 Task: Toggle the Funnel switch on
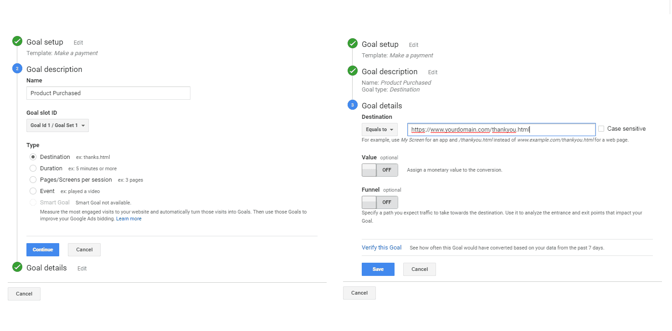(380, 202)
